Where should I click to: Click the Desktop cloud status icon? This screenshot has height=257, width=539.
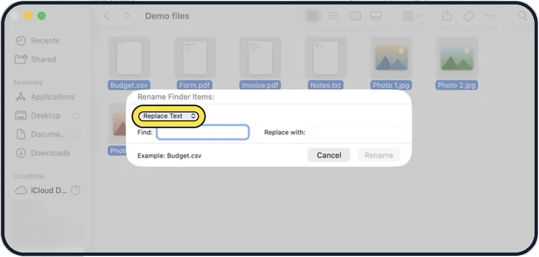(x=75, y=116)
